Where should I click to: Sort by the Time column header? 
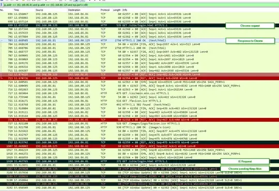[x=17, y=10]
